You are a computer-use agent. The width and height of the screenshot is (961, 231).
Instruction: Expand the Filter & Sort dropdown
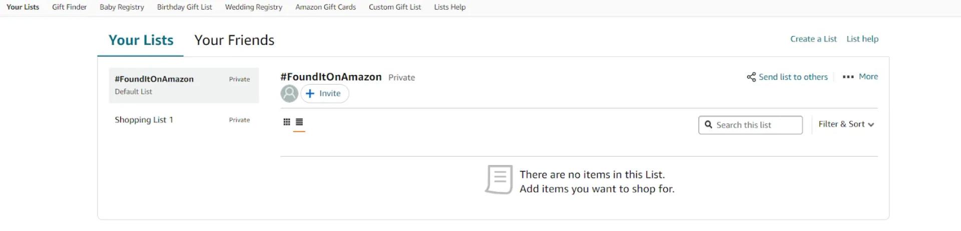coord(846,124)
